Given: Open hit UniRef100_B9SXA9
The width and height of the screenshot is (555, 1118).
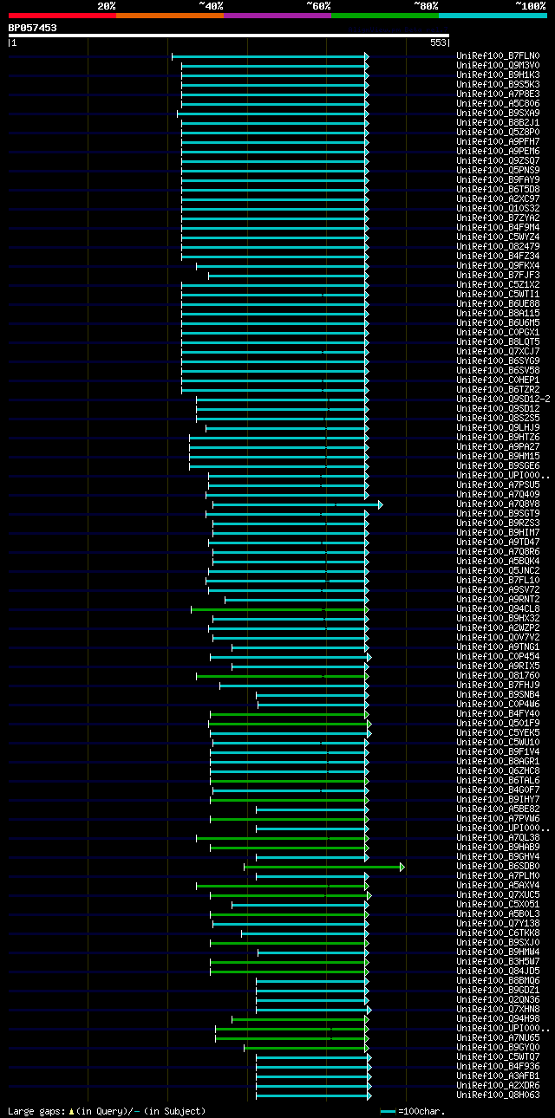Looking at the screenshot, I should click(498, 114).
